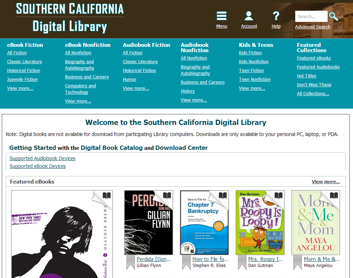This screenshot has width=353, height=278.
Task: Open Biography and Autobiography under Audiobook Nonfiction
Action: 195,70
